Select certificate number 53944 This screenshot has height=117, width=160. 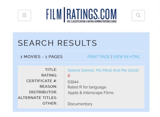click(73, 82)
